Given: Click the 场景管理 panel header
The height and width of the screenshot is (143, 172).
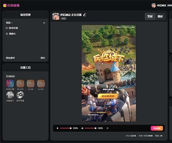Looking at the screenshot, I should pyautogui.click(x=25, y=15).
